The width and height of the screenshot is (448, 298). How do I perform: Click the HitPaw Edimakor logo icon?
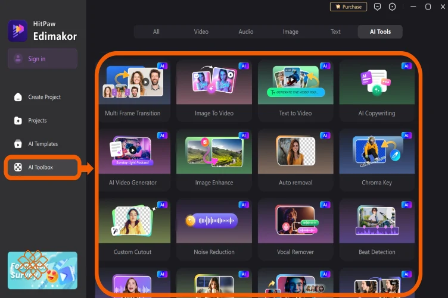coord(18,31)
